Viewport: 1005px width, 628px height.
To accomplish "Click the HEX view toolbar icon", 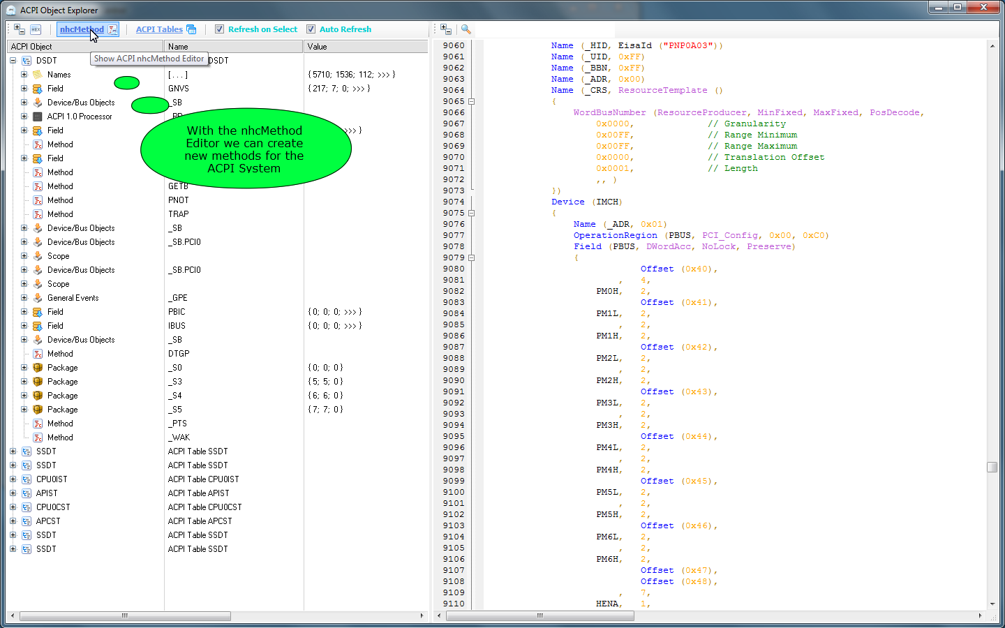I will coord(36,29).
